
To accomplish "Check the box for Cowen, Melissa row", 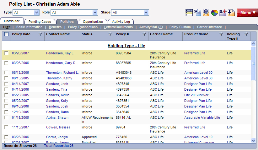I will coord(7,127).
